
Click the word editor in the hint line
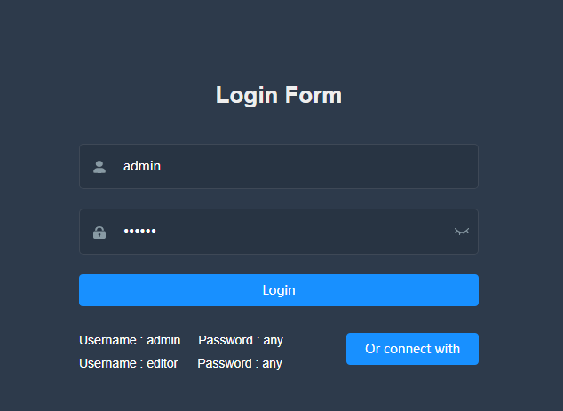coord(163,363)
